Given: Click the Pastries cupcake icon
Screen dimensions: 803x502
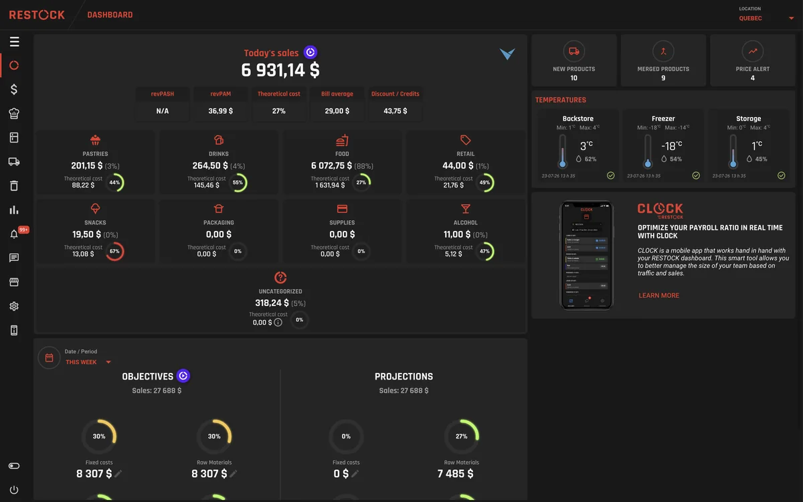Looking at the screenshot, I should (96, 141).
